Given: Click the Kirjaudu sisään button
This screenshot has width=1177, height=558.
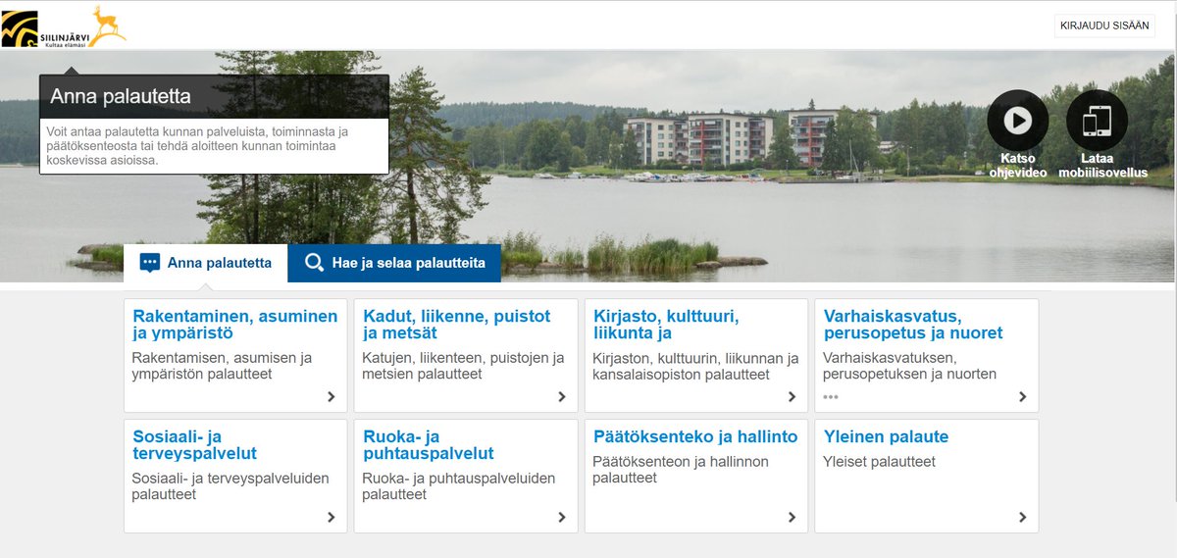Looking at the screenshot, I should point(1104,25).
